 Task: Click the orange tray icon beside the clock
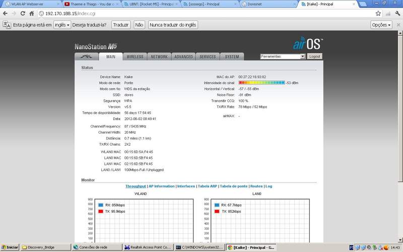[x=386, y=247]
